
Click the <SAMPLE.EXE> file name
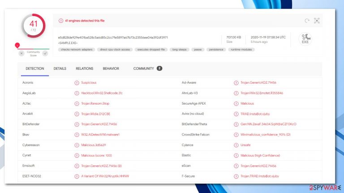(x=68, y=43)
